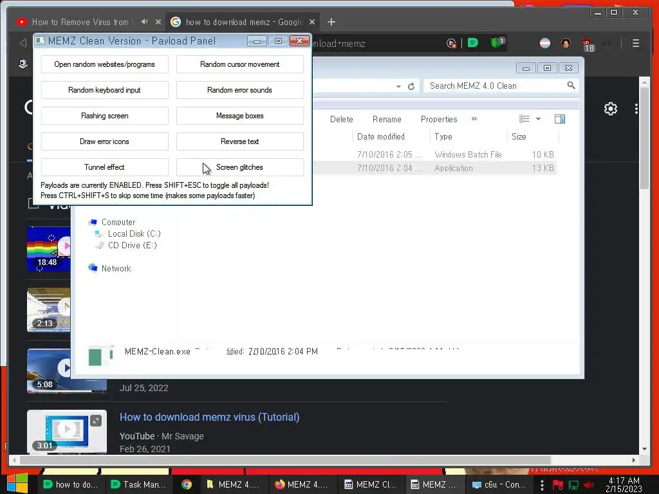Open the 5:08 video thumbnail
Viewport: 659px width, 494px height.
pyautogui.click(x=48, y=371)
